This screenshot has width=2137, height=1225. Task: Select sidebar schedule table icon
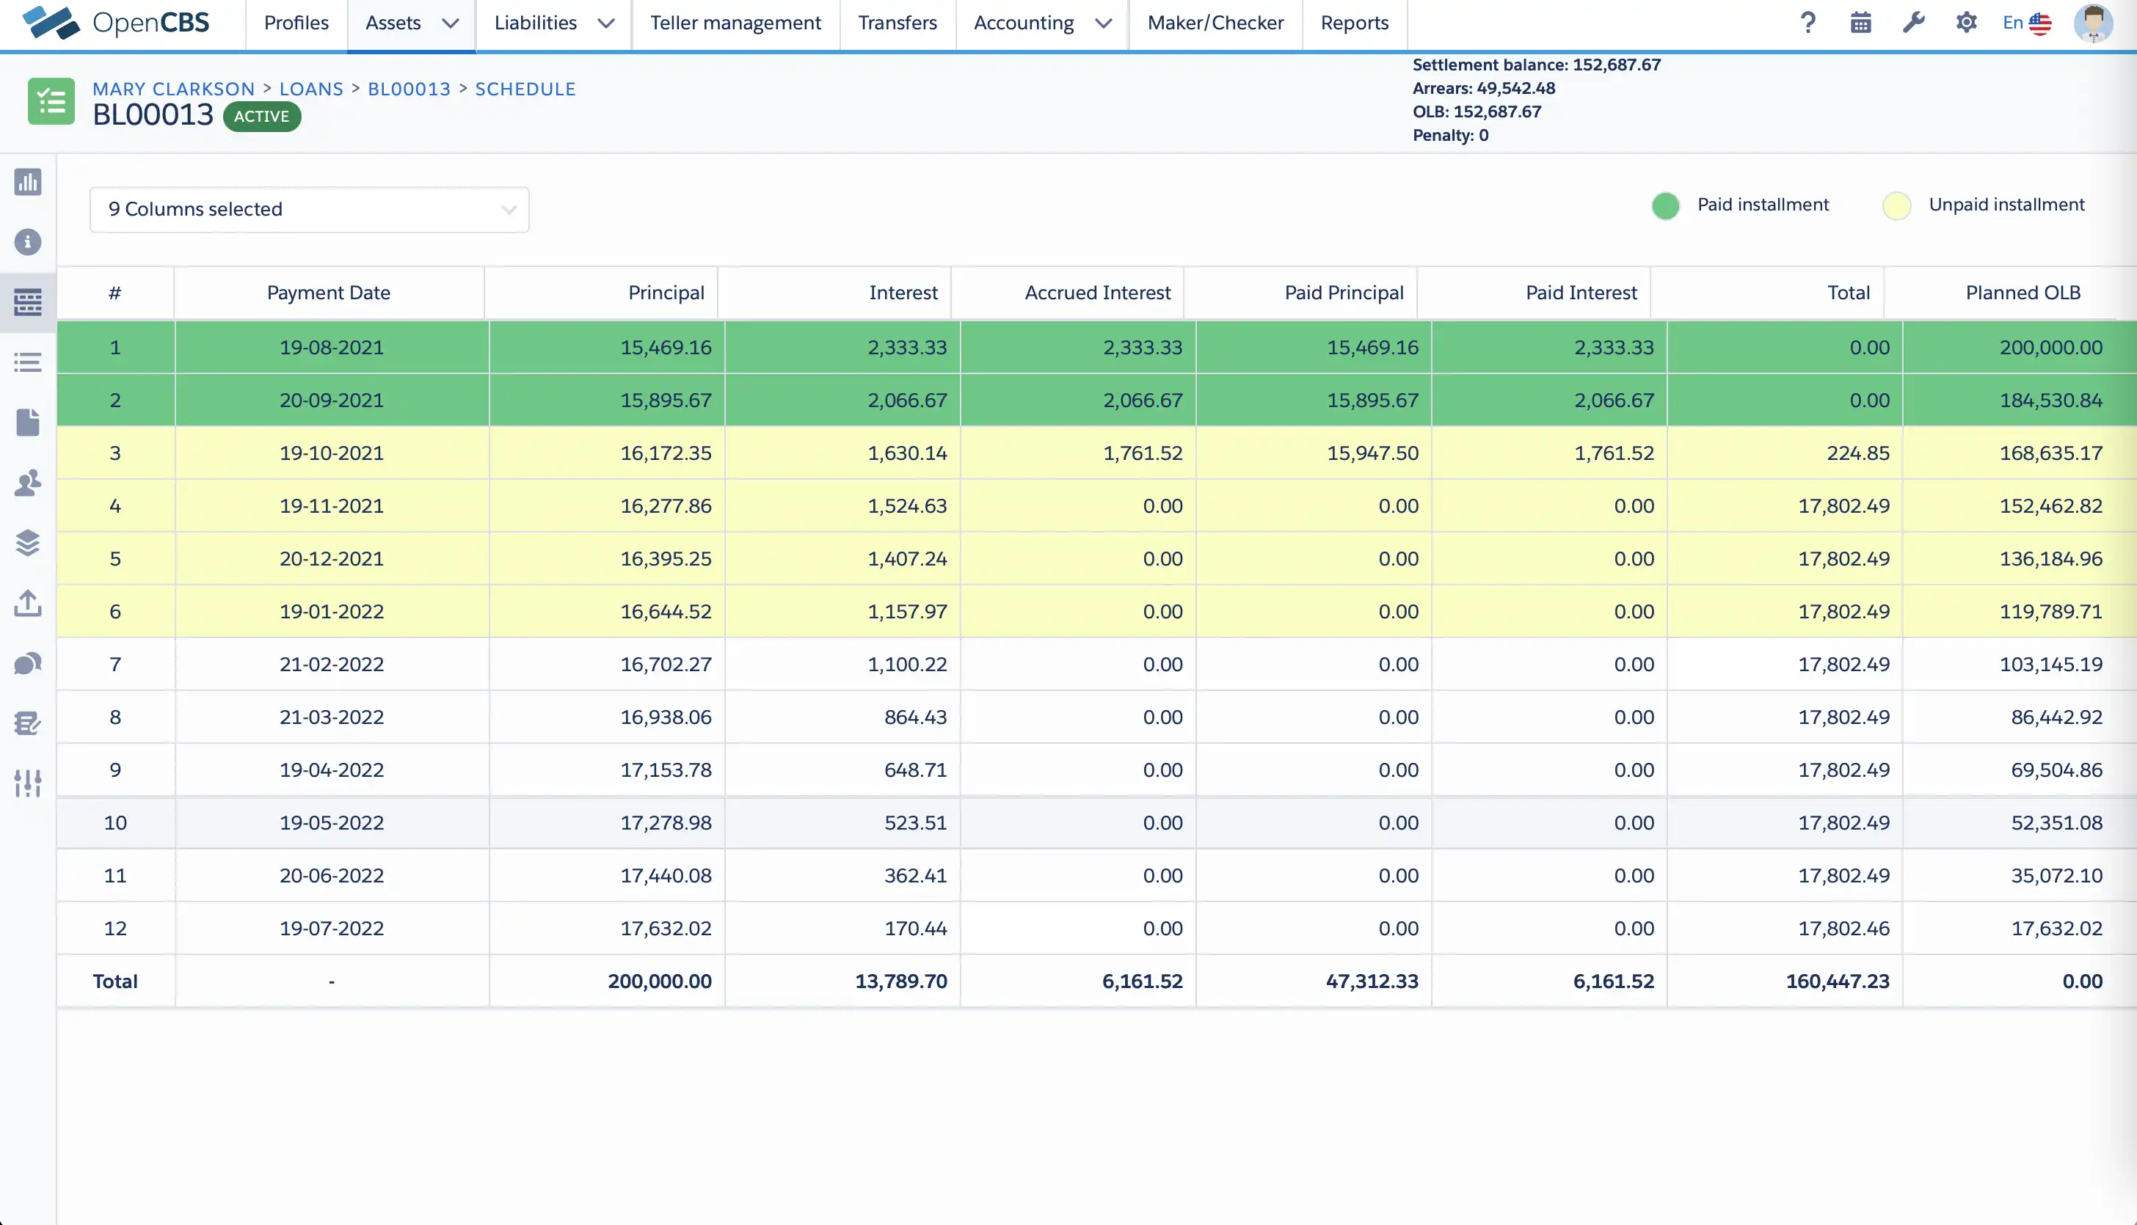tap(28, 302)
